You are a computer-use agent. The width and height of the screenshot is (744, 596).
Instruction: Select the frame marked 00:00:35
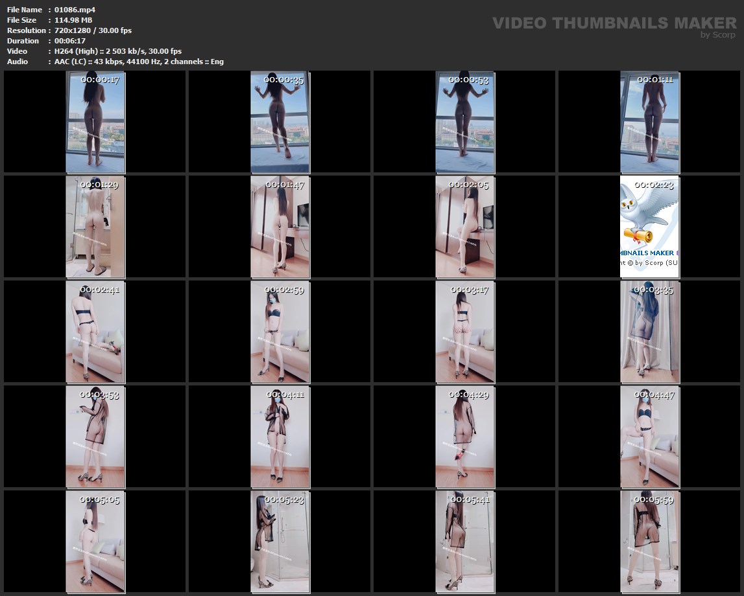coord(280,122)
